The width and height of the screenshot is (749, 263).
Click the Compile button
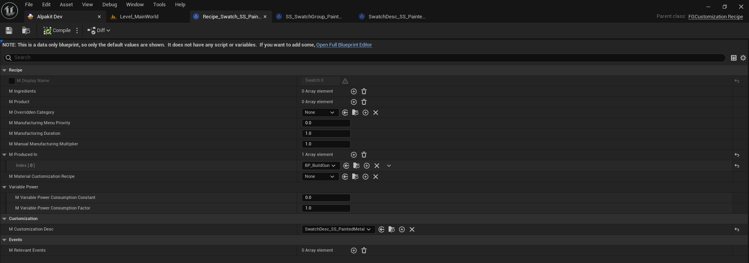point(57,30)
